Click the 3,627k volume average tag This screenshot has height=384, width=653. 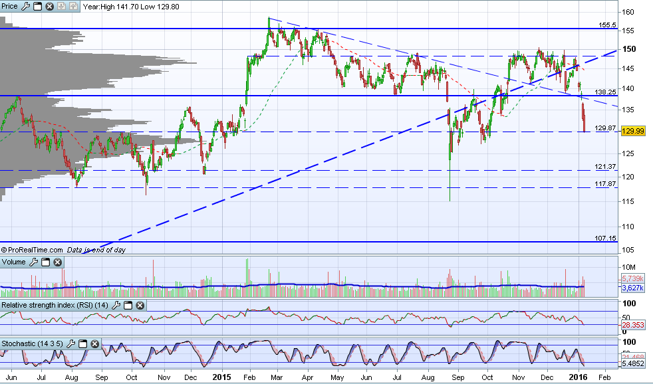tap(632, 288)
